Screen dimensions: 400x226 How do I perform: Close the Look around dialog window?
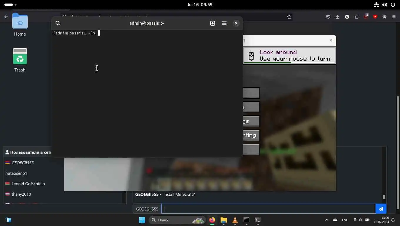(x=331, y=40)
